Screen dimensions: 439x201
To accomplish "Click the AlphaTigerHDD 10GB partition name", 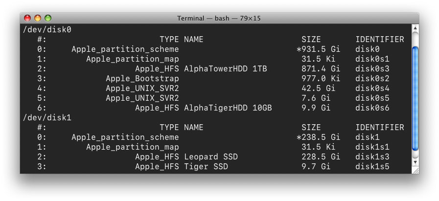I will point(228,108).
